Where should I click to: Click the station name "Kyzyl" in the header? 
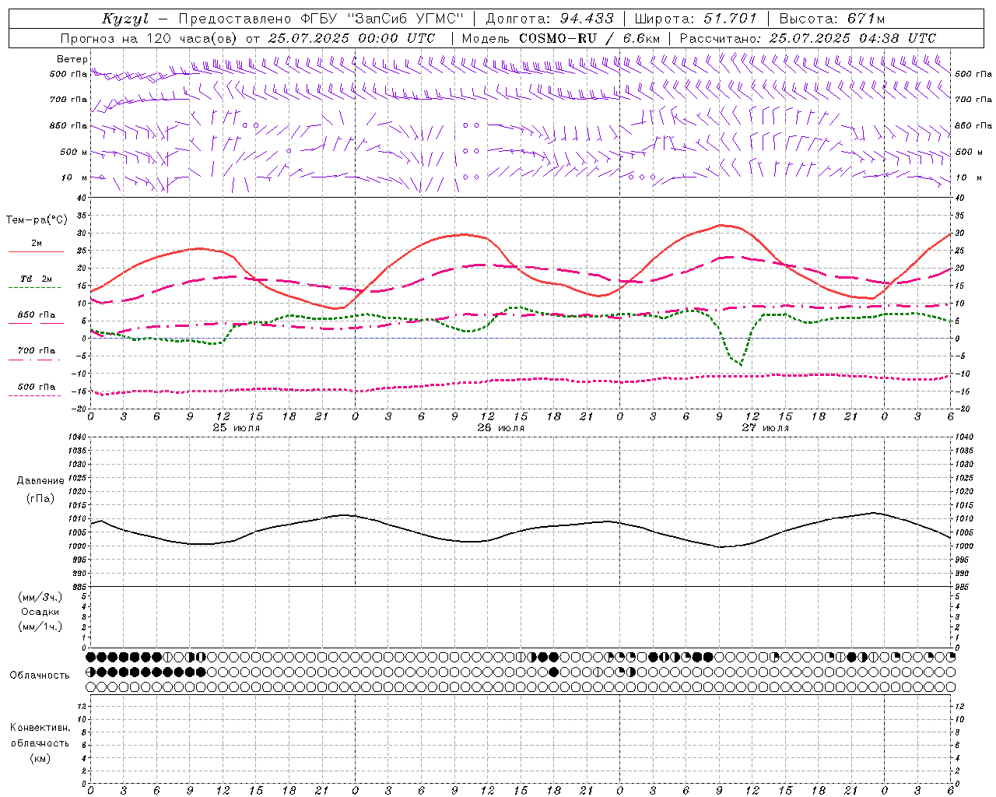click(124, 19)
